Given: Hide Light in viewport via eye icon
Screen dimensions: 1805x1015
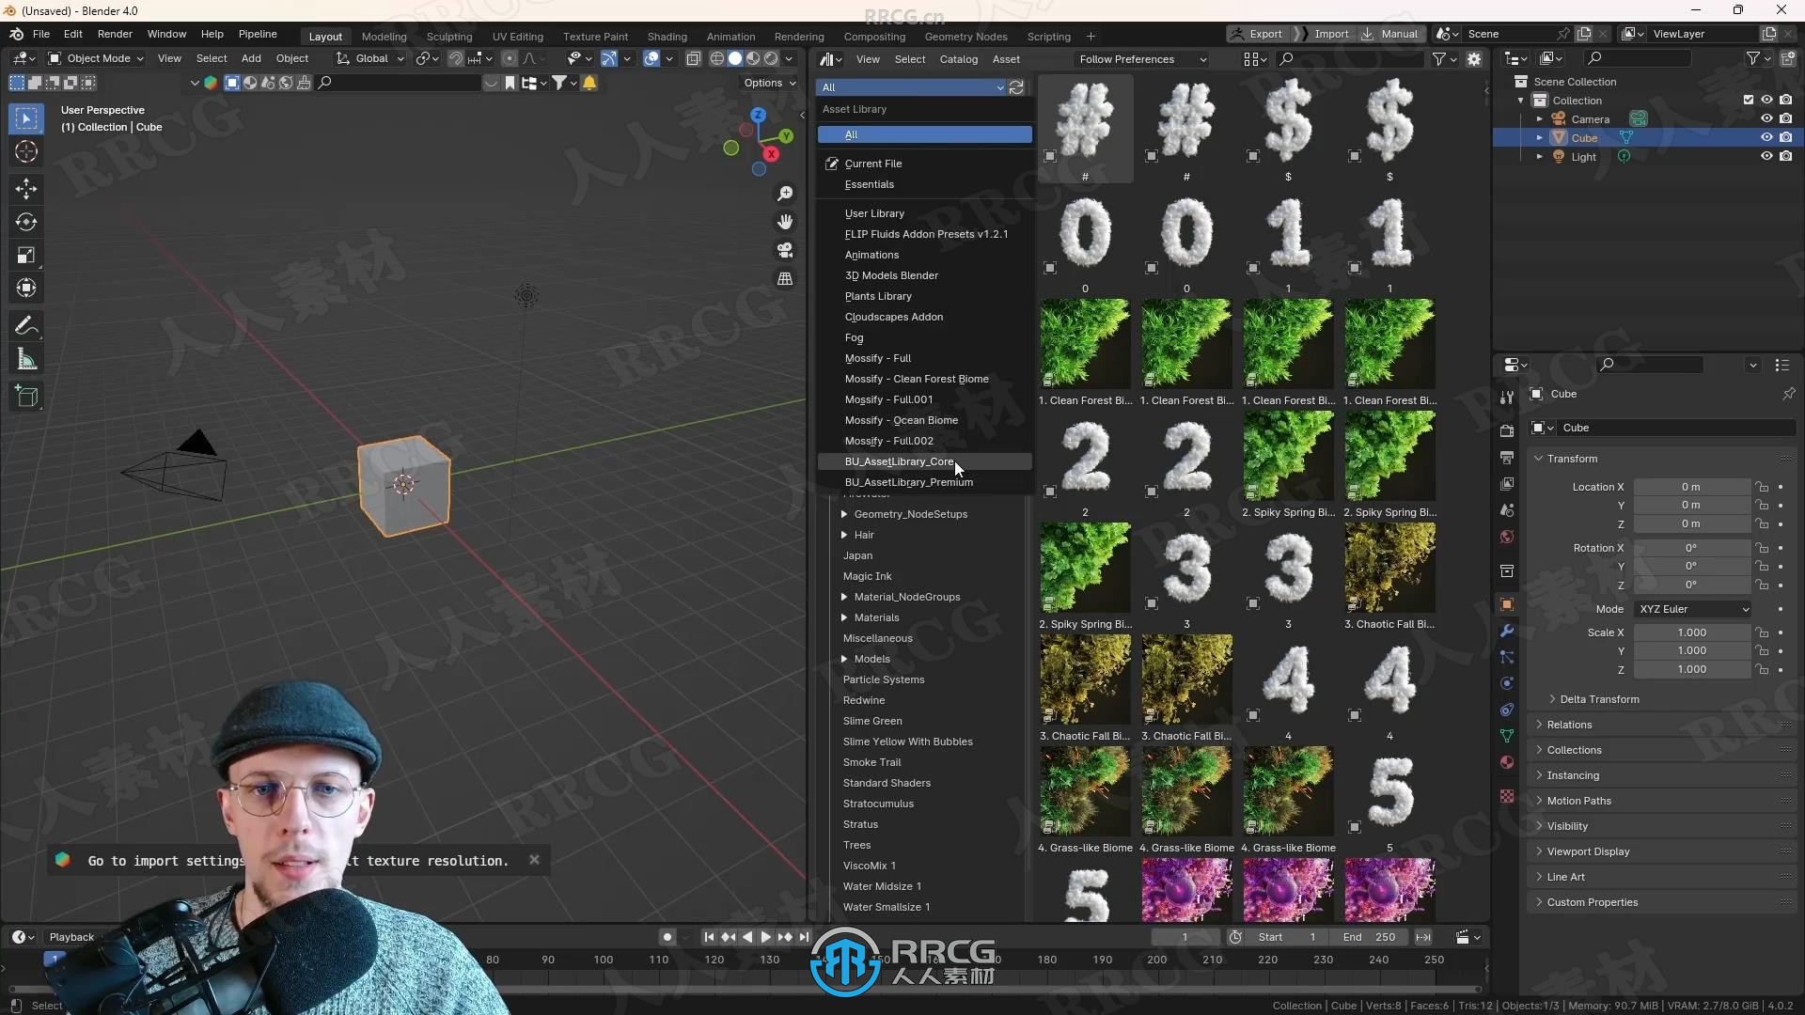Looking at the screenshot, I should (1766, 157).
